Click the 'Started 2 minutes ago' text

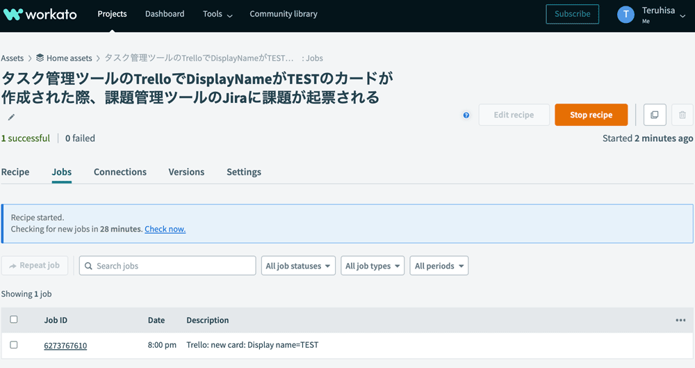[x=648, y=138]
